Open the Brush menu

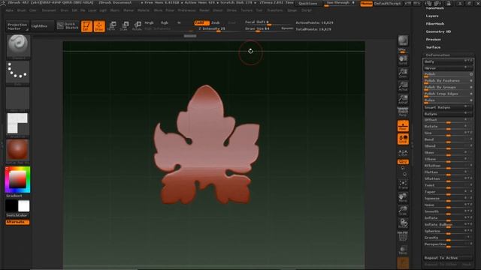pyautogui.click(x=22, y=10)
